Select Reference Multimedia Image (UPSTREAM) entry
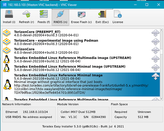The width and height of the screenshot is (164, 131). coord(81,59)
